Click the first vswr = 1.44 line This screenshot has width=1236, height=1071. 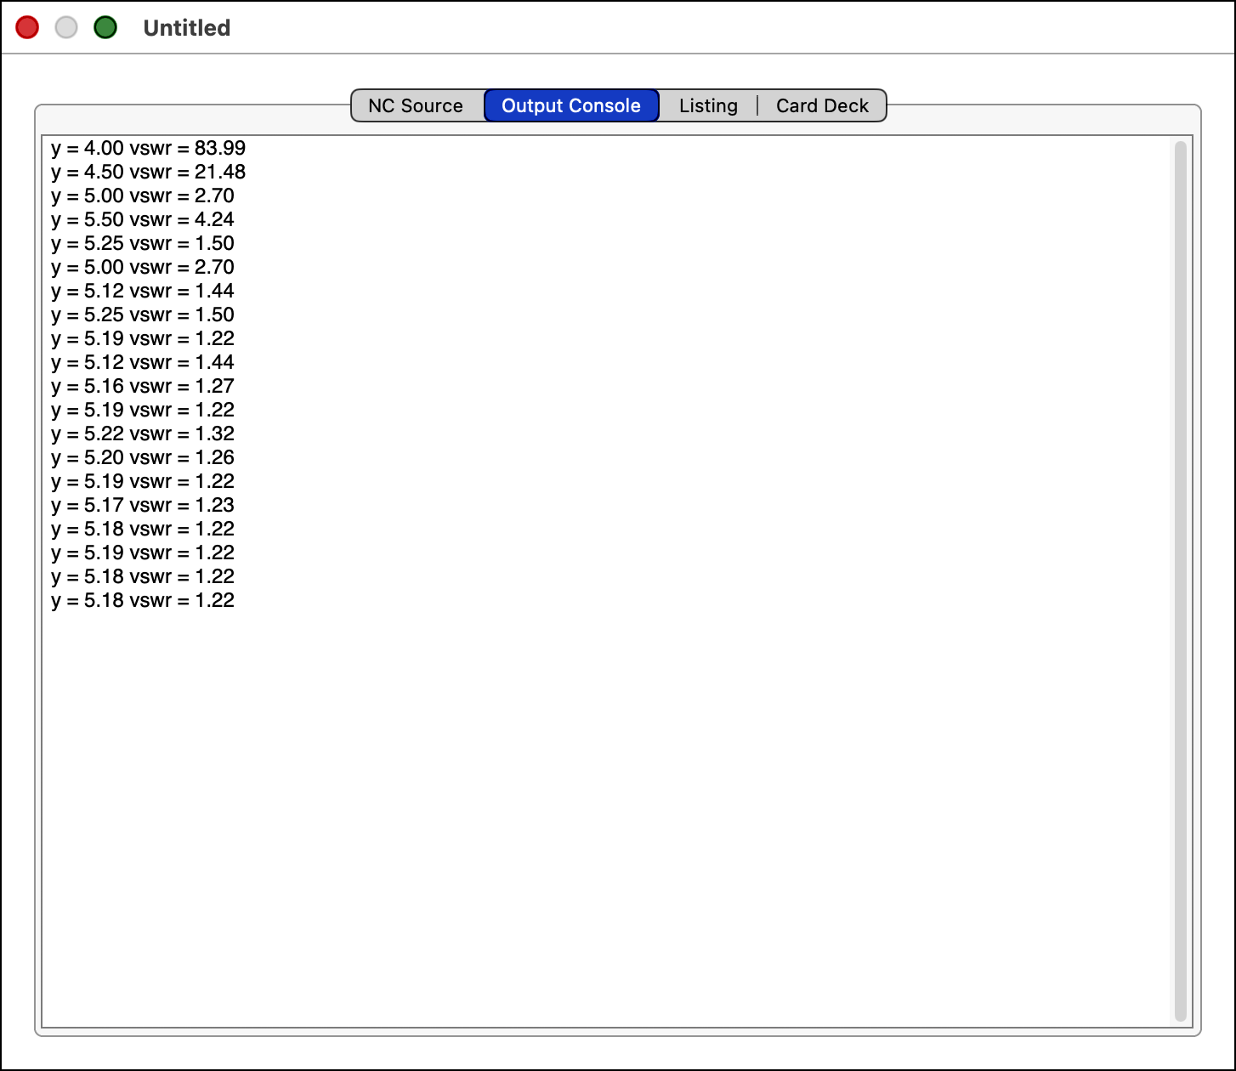point(142,292)
